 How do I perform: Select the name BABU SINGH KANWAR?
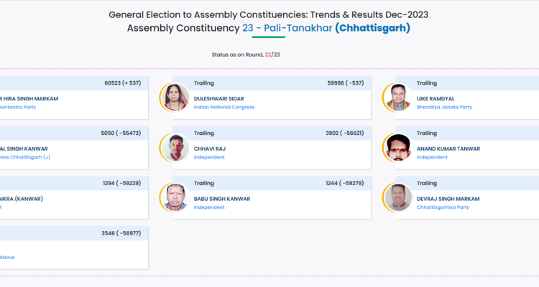tap(222, 199)
